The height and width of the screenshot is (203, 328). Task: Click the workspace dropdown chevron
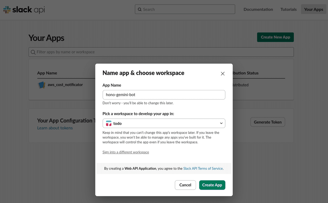221,123
